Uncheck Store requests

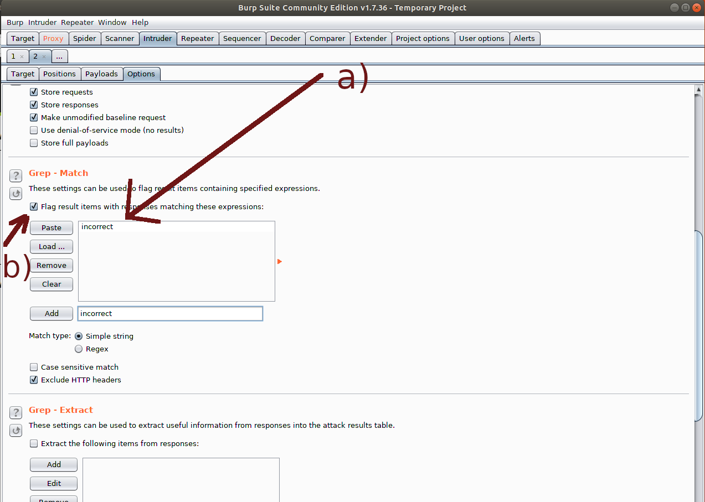pyautogui.click(x=34, y=92)
